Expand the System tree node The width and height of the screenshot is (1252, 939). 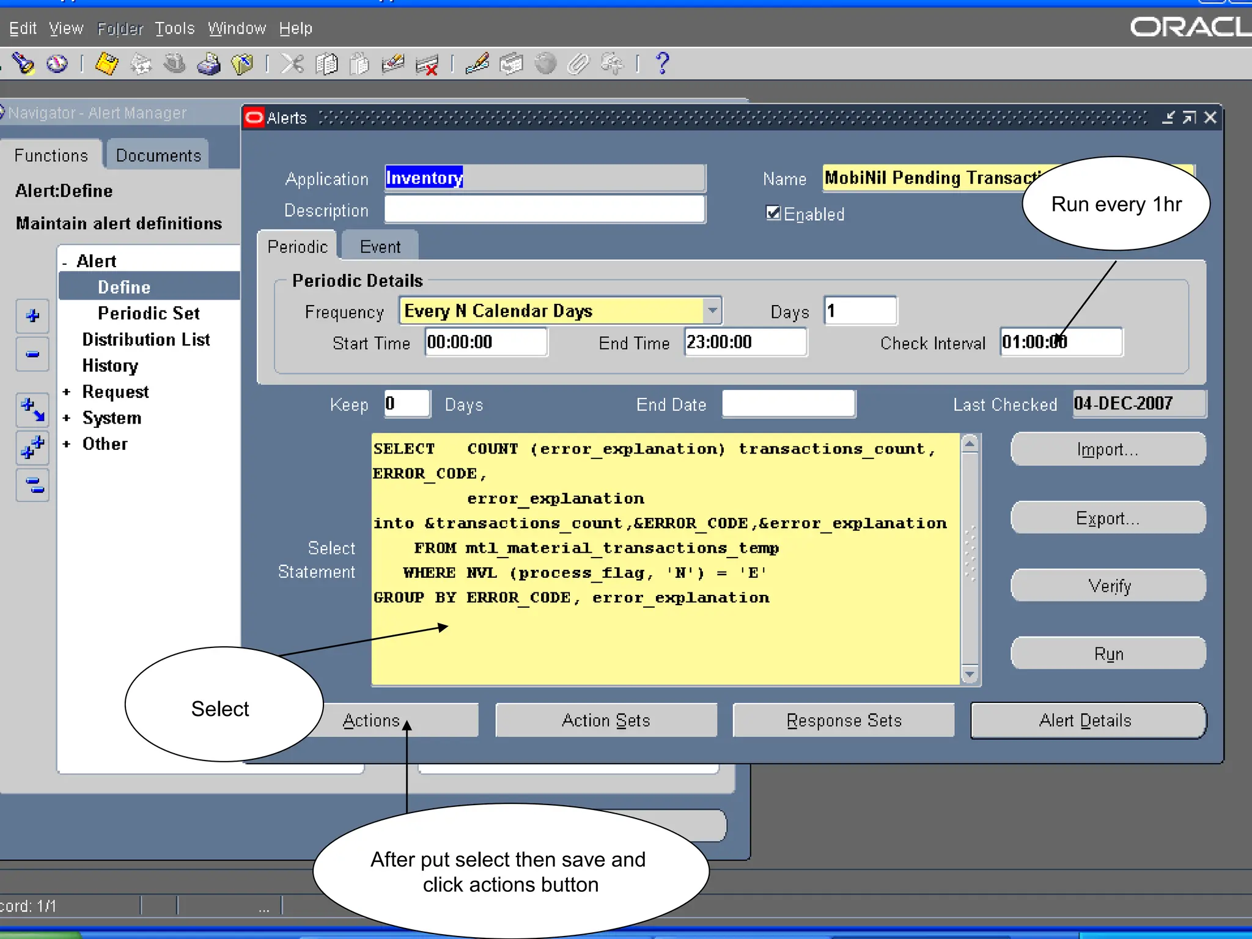67,418
